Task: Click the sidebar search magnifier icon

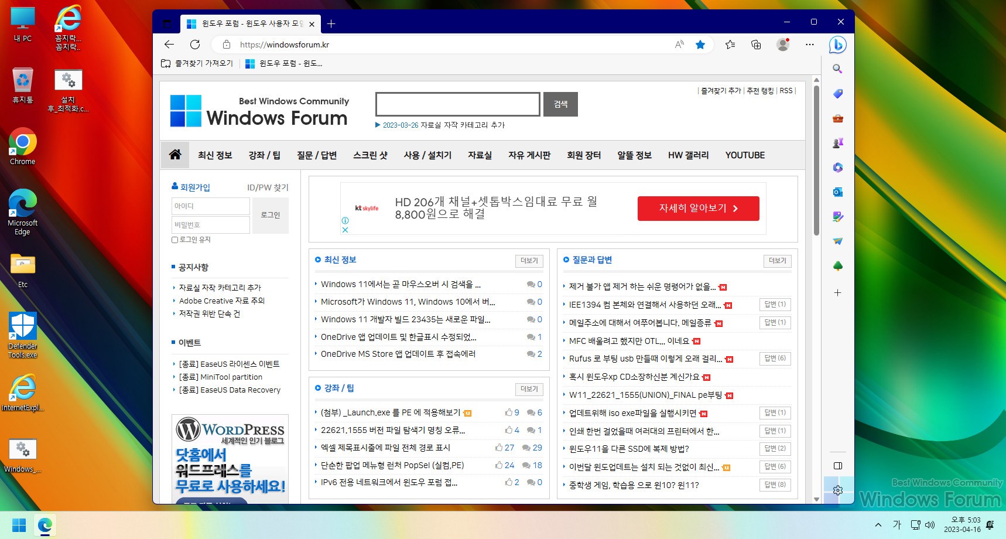Action: [838, 69]
